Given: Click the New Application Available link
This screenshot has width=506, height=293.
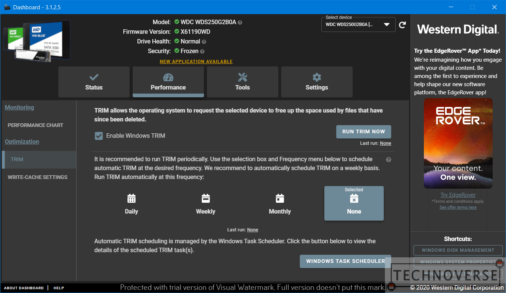Looking at the screenshot, I should (x=196, y=62).
